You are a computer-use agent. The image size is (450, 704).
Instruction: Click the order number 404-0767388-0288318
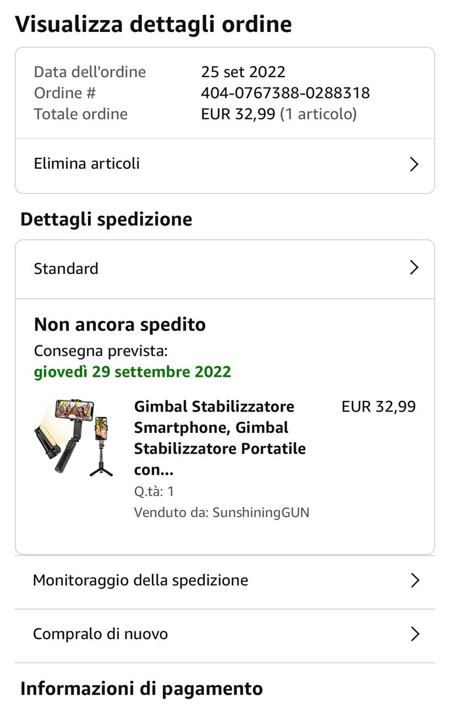[285, 93]
